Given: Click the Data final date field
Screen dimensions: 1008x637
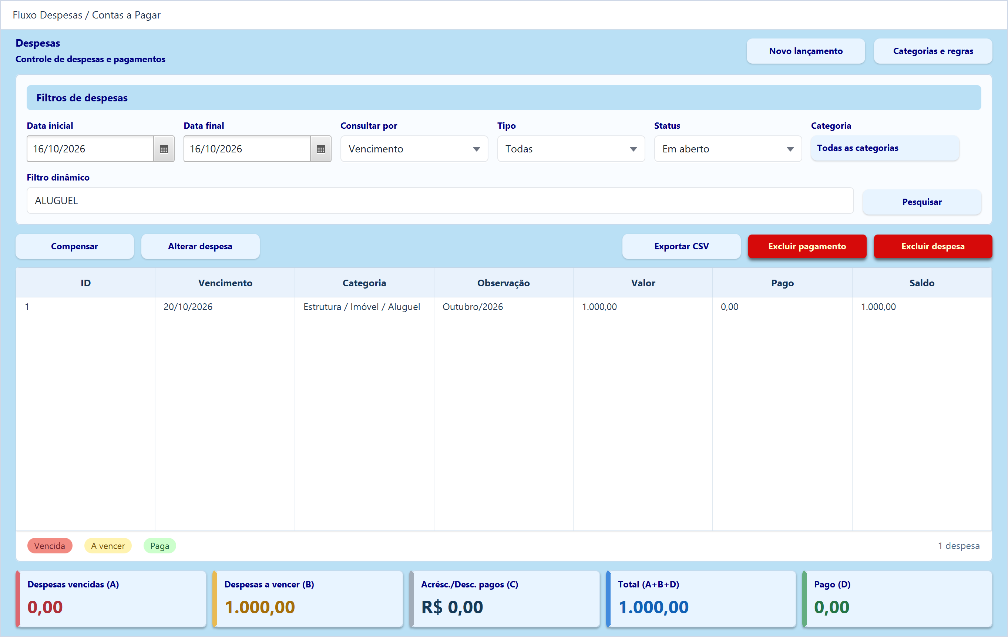Looking at the screenshot, I should coord(247,149).
